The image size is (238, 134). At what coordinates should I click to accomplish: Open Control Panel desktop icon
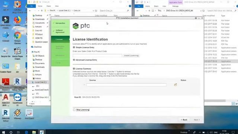click(6, 68)
